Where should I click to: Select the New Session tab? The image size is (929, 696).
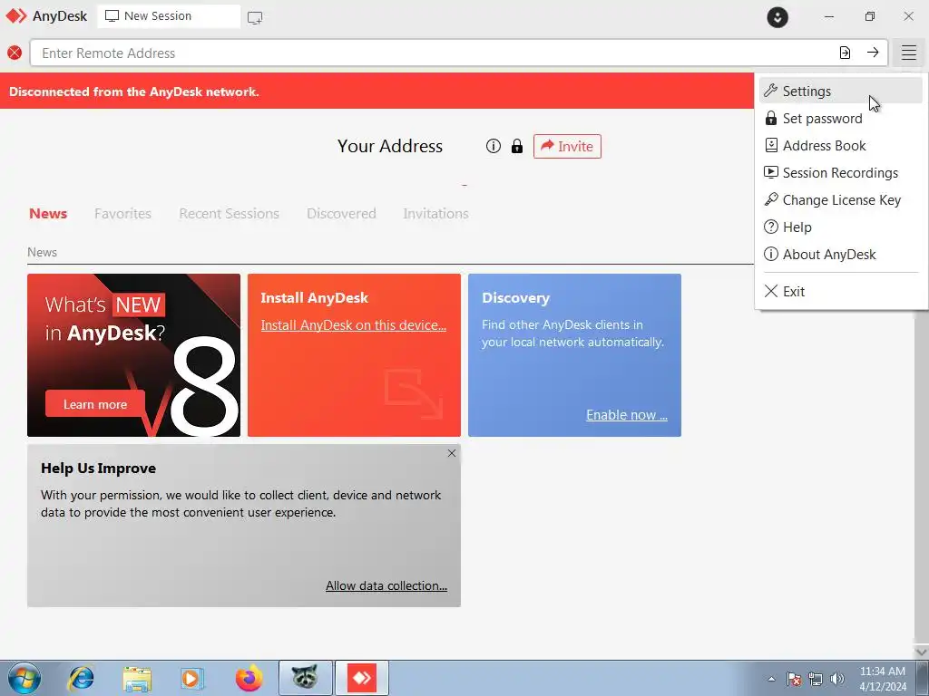click(169, 16)
